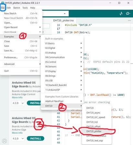Open the DHT20_offset example

point(97,127)
